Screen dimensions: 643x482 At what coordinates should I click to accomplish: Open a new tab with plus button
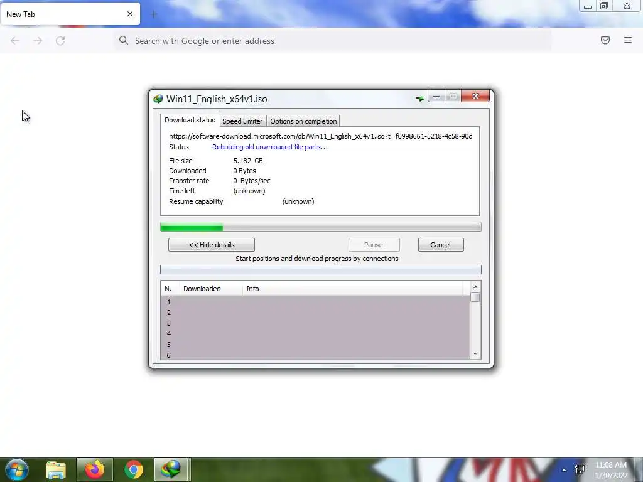tap(154, 14)
